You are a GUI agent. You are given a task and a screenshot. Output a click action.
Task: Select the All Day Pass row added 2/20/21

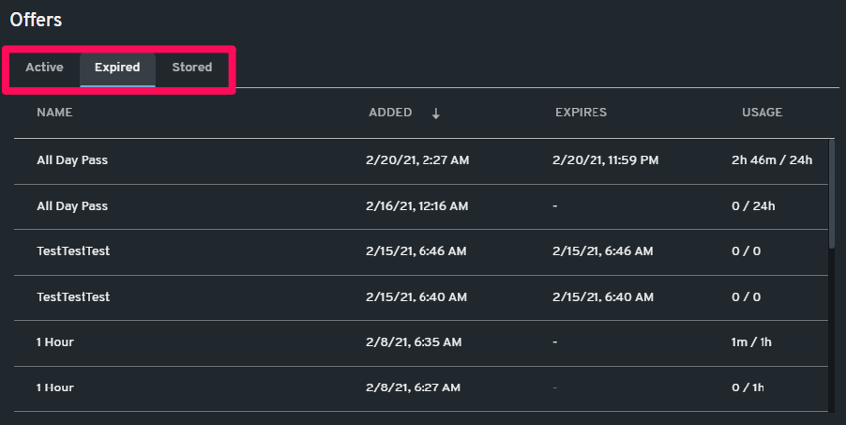[x=421, y=161]
